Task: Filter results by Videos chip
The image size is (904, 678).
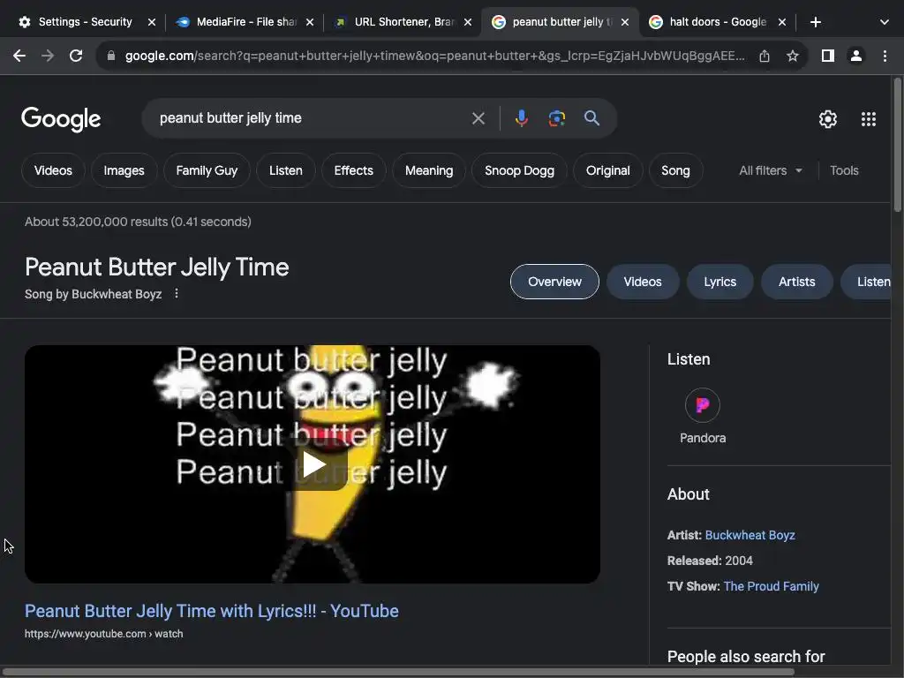Action: (x=53, y=170)
